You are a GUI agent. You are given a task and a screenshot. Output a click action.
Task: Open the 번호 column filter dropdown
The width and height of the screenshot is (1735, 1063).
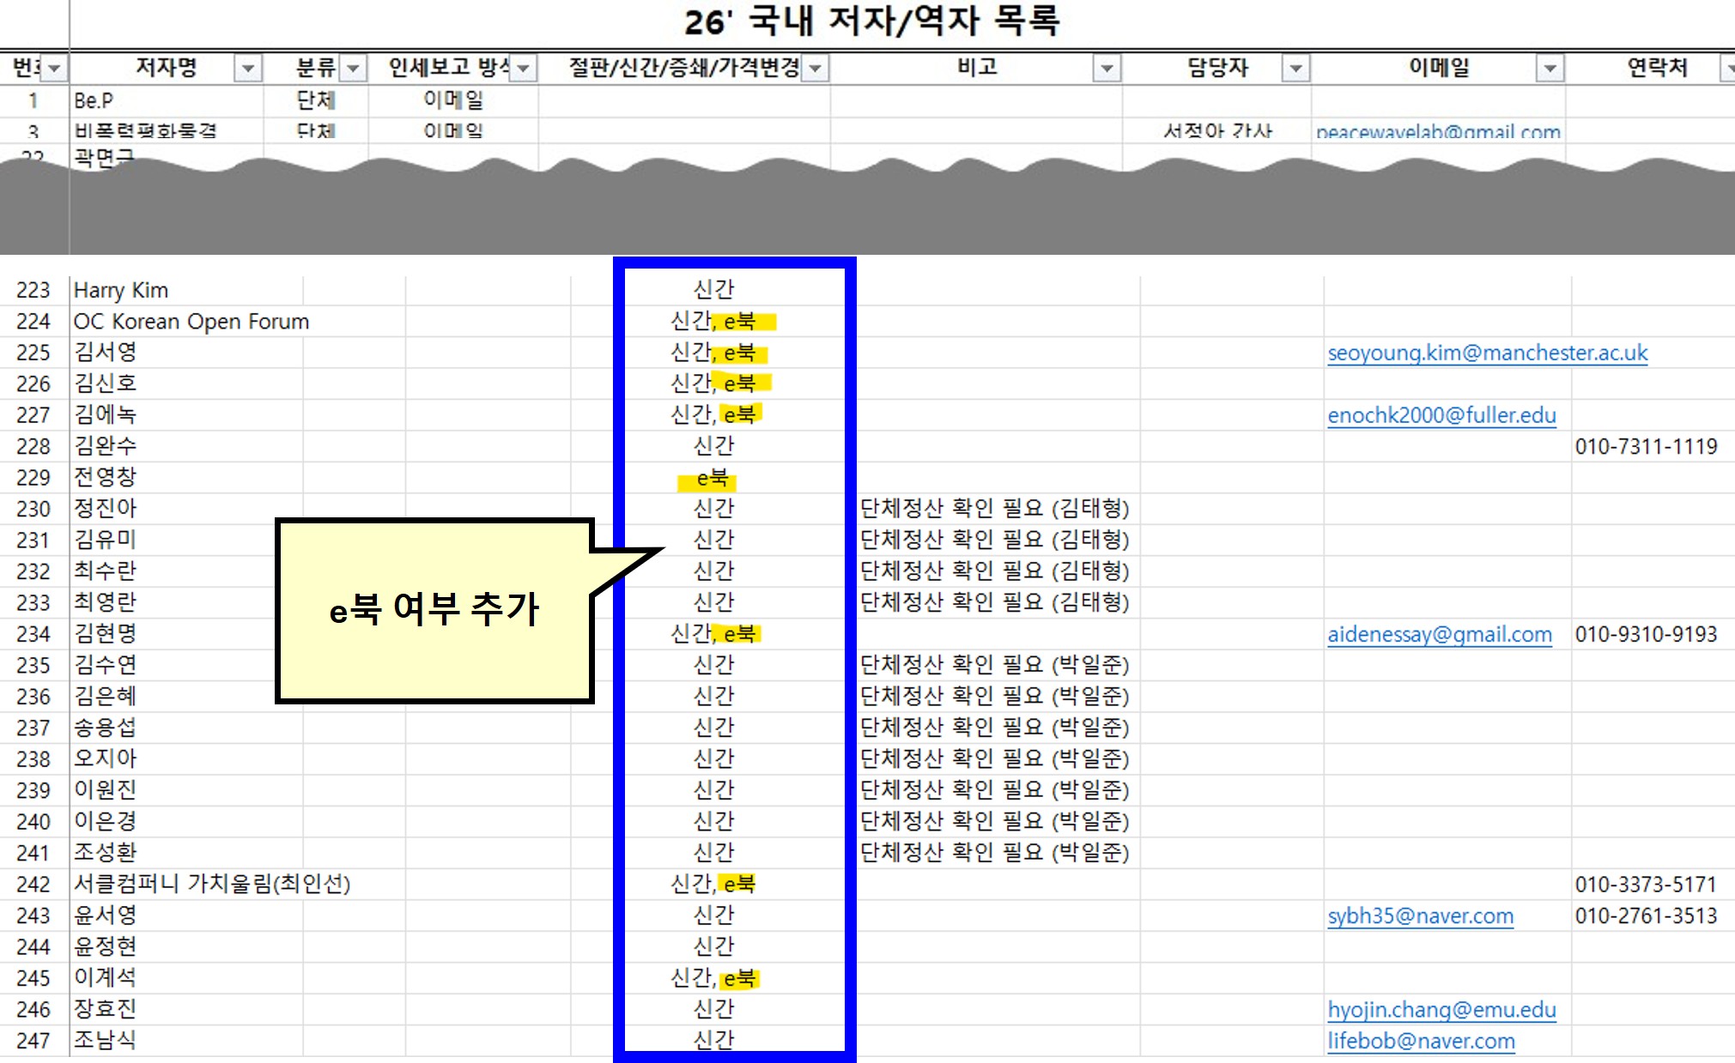(x=54, y=68)
